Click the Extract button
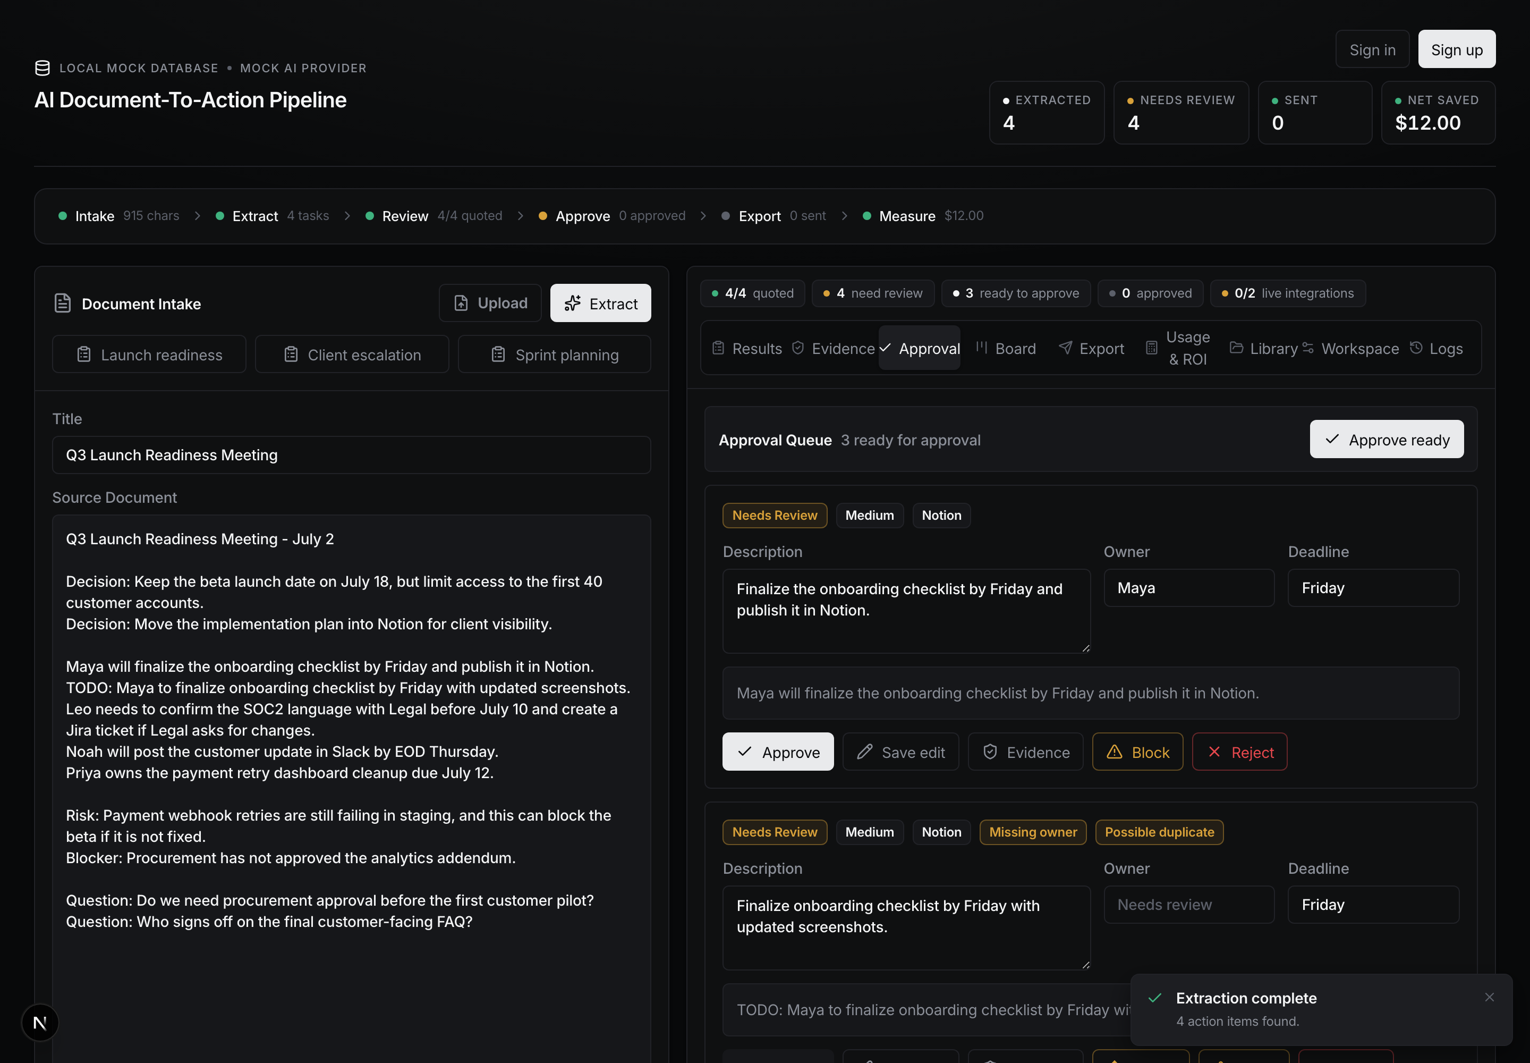1530x1063 pixels. tap(600, 303)
